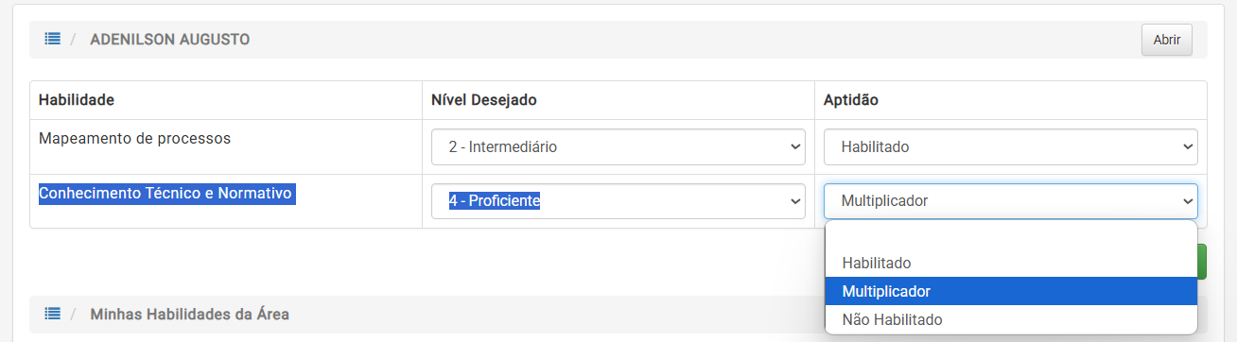Click the Habilidade column header
Screen dimensions: 1237x342
point(77,100)
